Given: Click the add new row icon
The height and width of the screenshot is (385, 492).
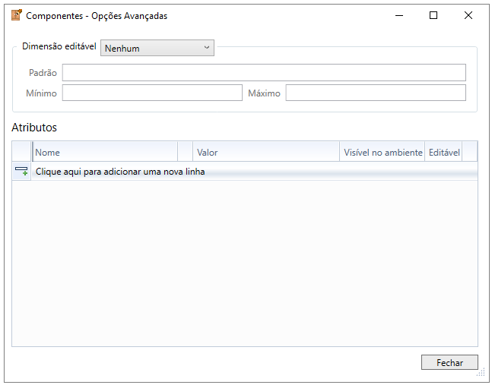Looking at the screenshot, I should tap(21, 171).
